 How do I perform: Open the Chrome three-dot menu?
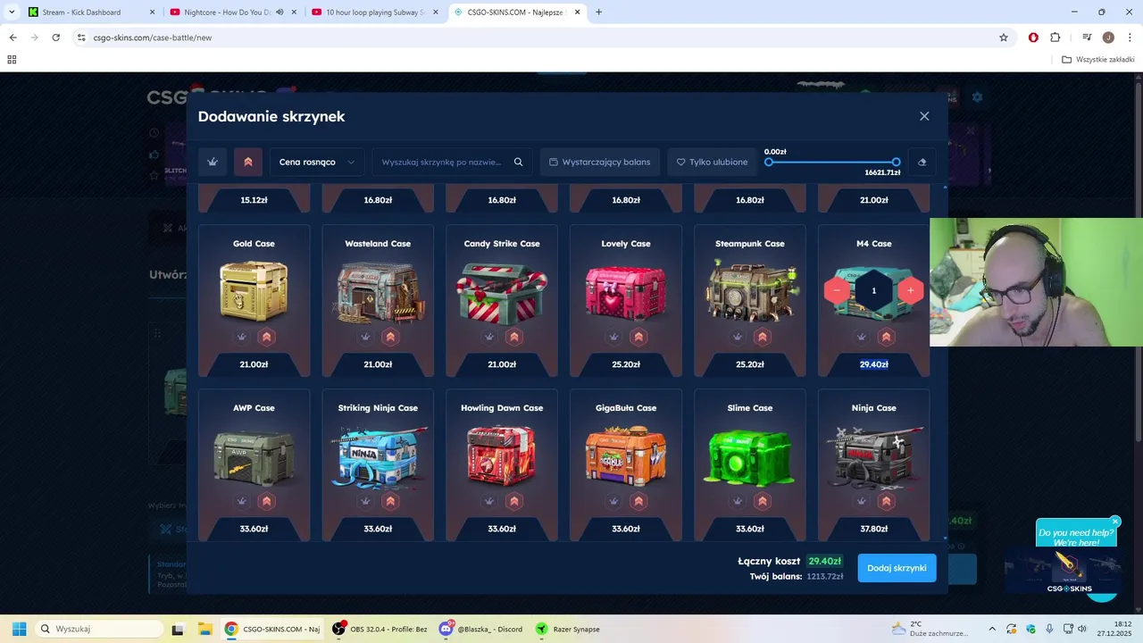(1130, 38)
